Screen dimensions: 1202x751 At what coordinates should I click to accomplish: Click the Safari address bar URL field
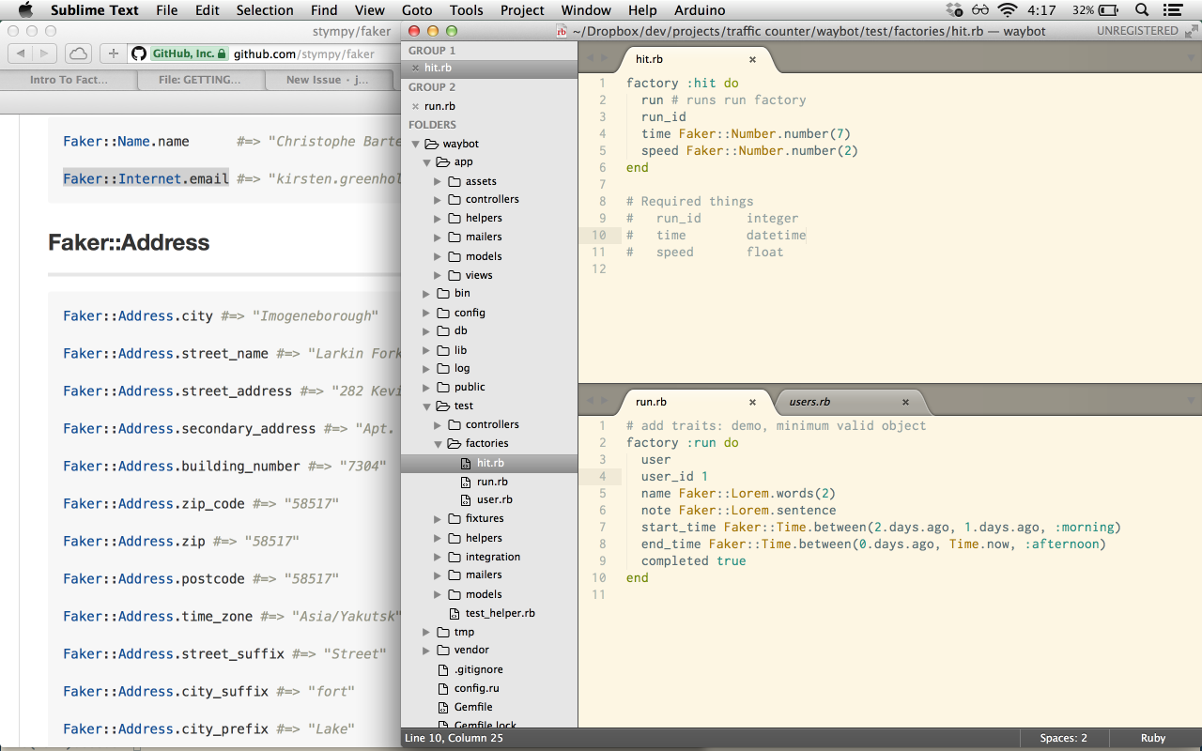302,54
